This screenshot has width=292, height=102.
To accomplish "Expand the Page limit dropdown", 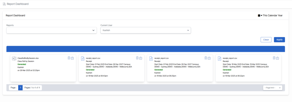I will [x=273, y=88].
